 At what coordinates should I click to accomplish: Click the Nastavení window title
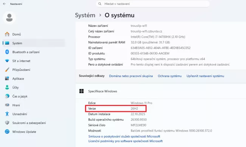[x=16, y=4]
